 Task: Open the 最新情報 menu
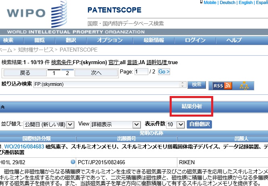tap(154, 40)
